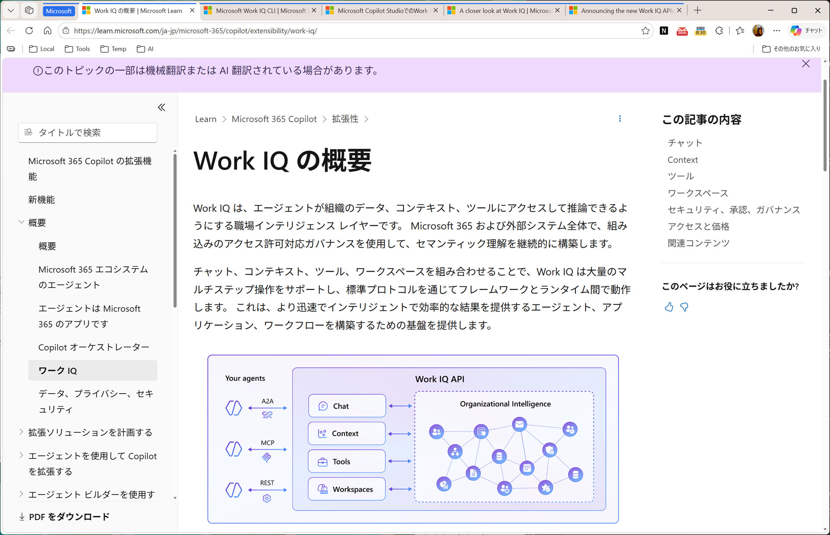Download the PDF via PDF をダウンロード
Viewport: 830px width, 535px height.
64,517
